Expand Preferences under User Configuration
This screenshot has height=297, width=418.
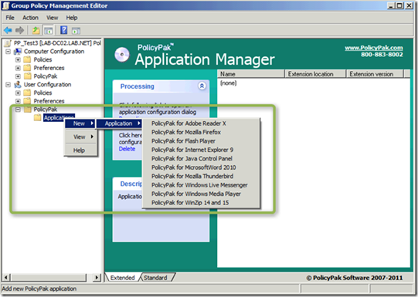point(18,101)
